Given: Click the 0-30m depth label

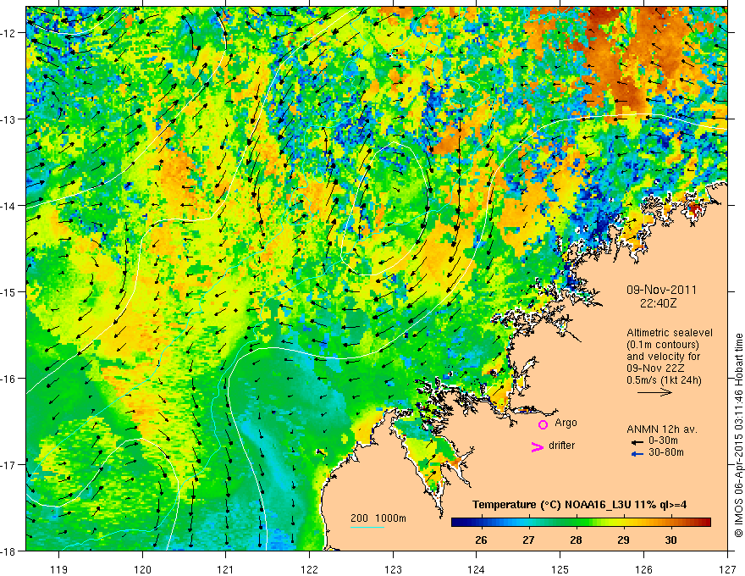Looking at the screenshot, I should 663,440.
